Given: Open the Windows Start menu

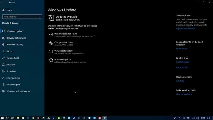Looking at the screenshot, I should pyautogui.click(x=2, y=118).
